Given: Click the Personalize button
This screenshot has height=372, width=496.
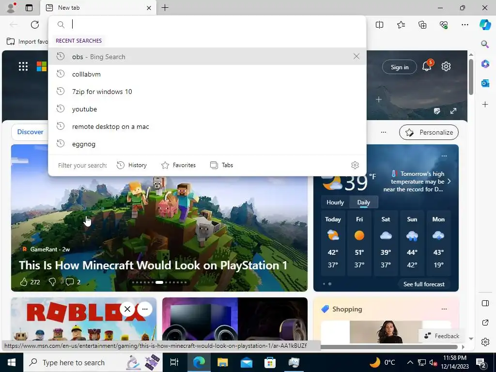Looking at the screenshot, I should click(x=429, y=132).
